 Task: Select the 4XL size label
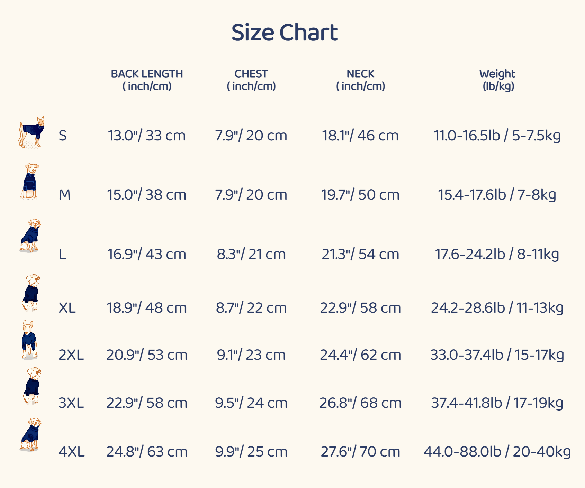[x=72, y=452]
